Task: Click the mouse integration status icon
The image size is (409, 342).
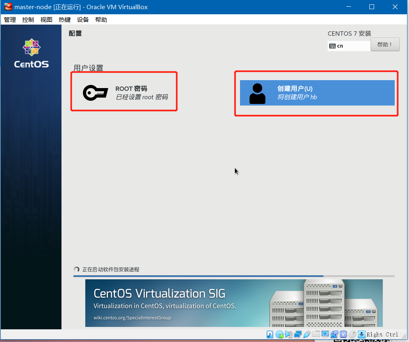Action: point(352,334)
